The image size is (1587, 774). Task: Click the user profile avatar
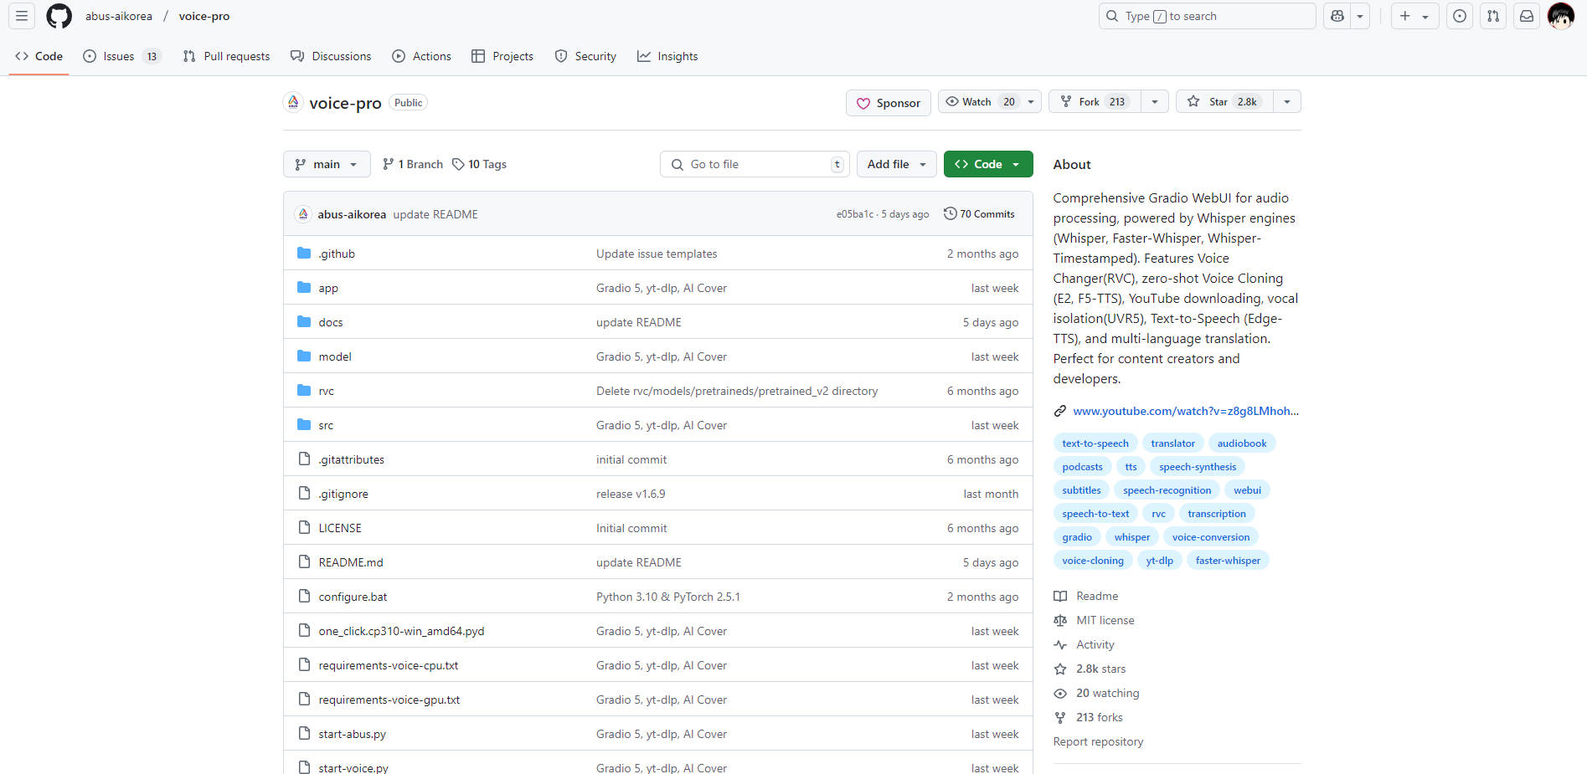point(1560,16)
